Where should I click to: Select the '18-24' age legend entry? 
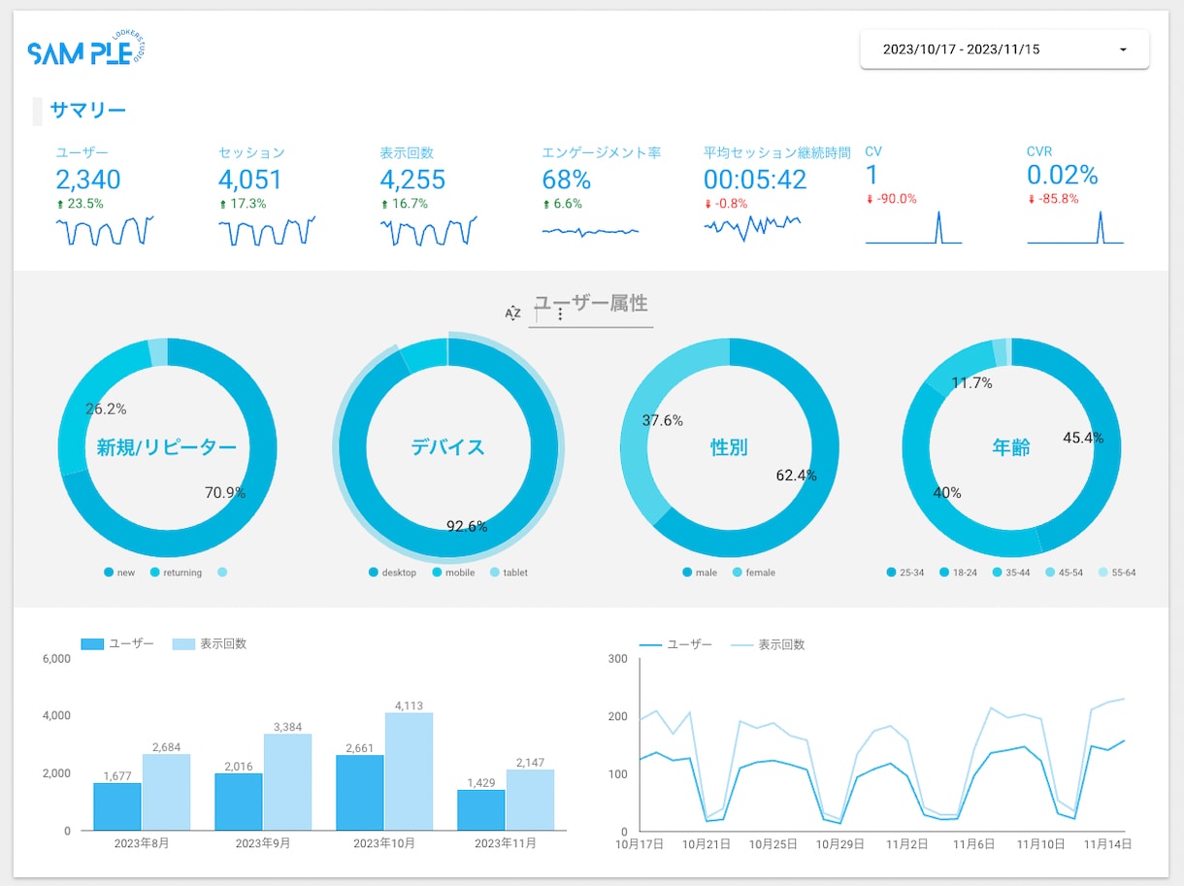[x=958, y=573]
